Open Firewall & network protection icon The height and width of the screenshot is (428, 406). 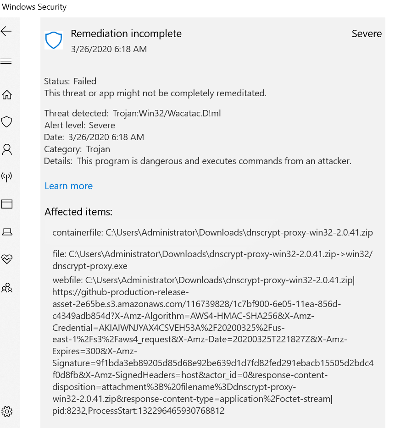pos(6,177)
